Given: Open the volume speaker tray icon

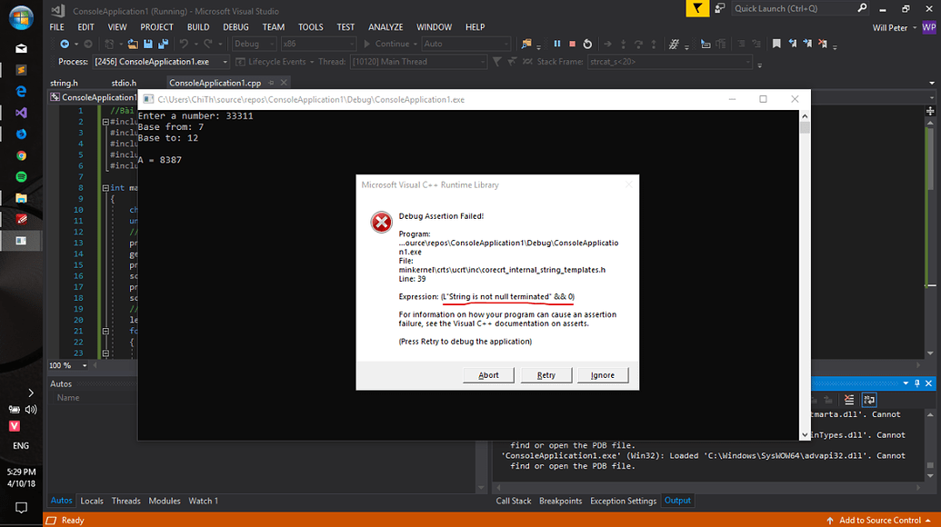Looking at the screenshot, I should [x=31, y=410].
